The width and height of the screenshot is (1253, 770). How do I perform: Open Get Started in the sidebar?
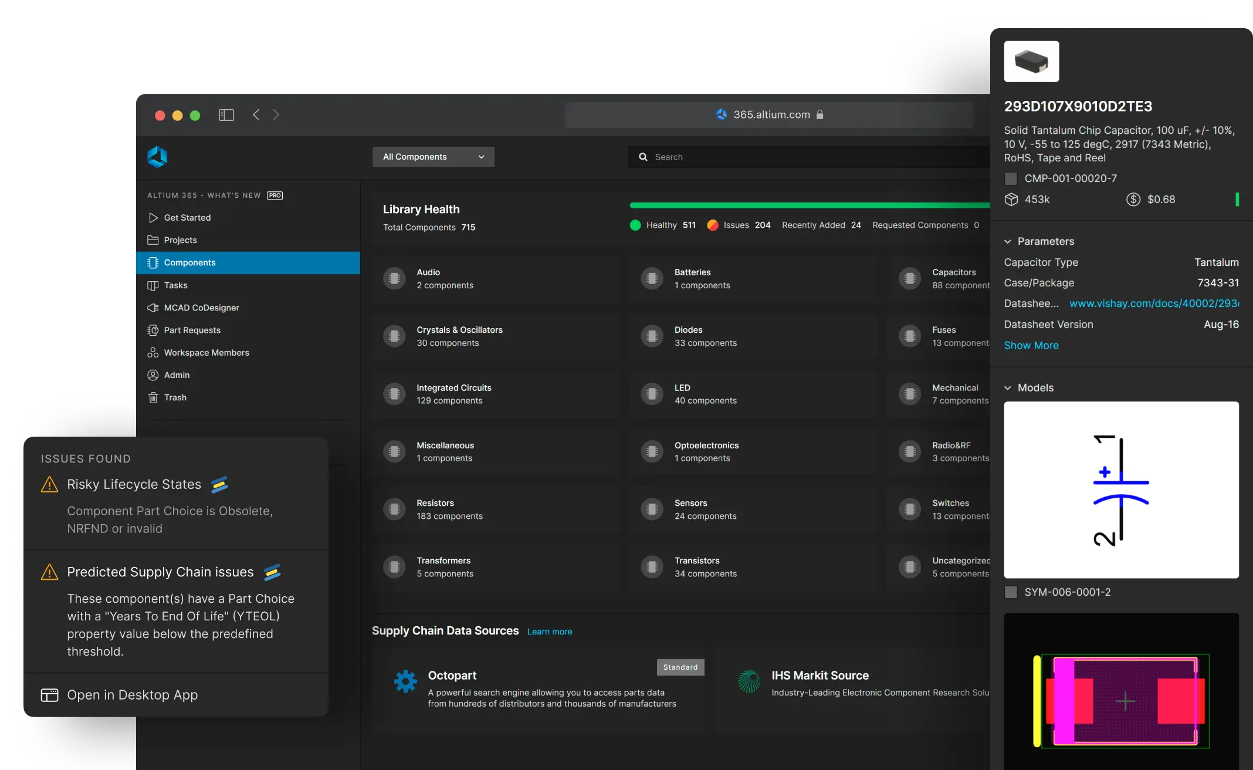(x=248, y=218)
